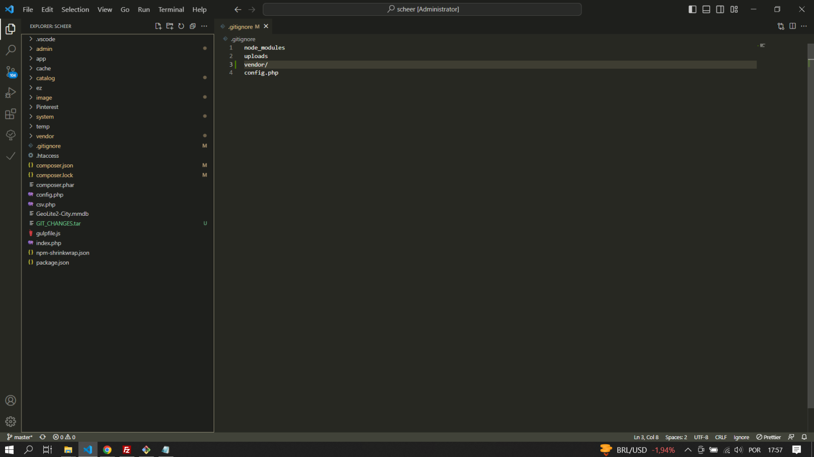Open Run and Debug view

click(11, 93)
